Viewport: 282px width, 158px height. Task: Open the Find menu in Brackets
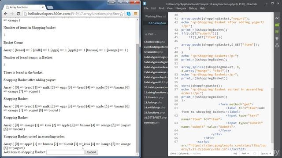click(x=161, y=8)
